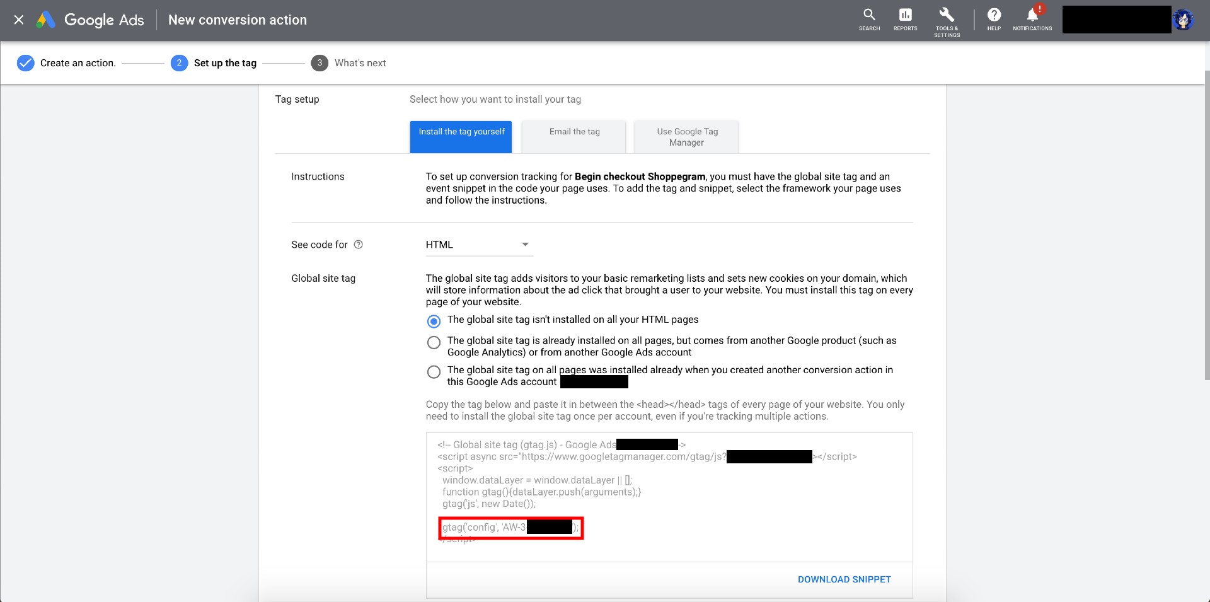The image size is (1210, 602).
Task: Open the Reports icon
Action: (905, 20)
